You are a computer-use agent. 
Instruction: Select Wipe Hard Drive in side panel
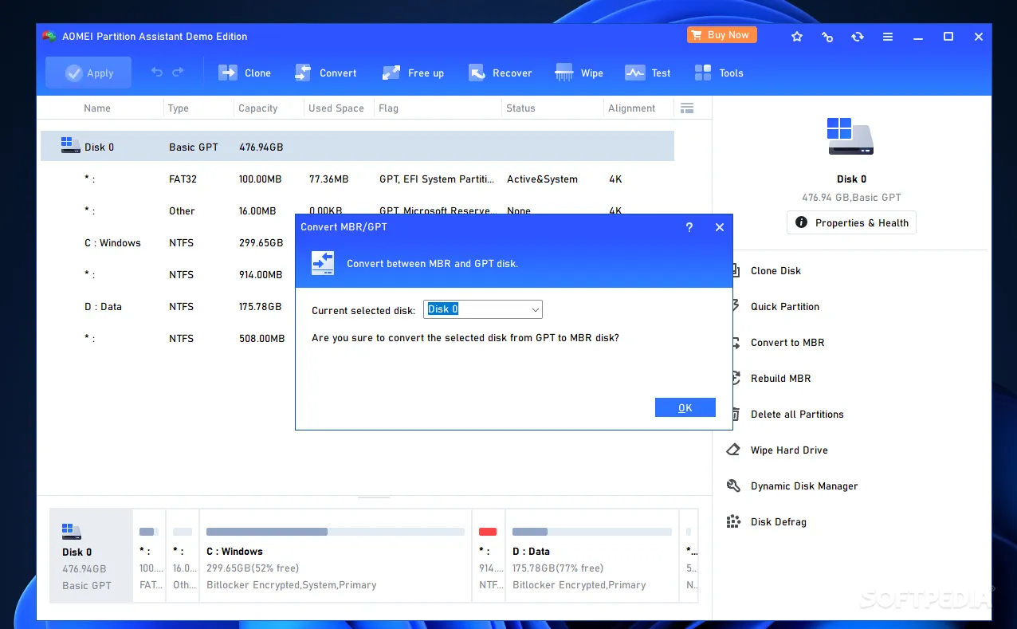788,450
